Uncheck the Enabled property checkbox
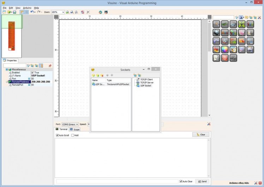The height and width of the screenshot is (187, 264). pyautogui.click(x=32, y=73)
